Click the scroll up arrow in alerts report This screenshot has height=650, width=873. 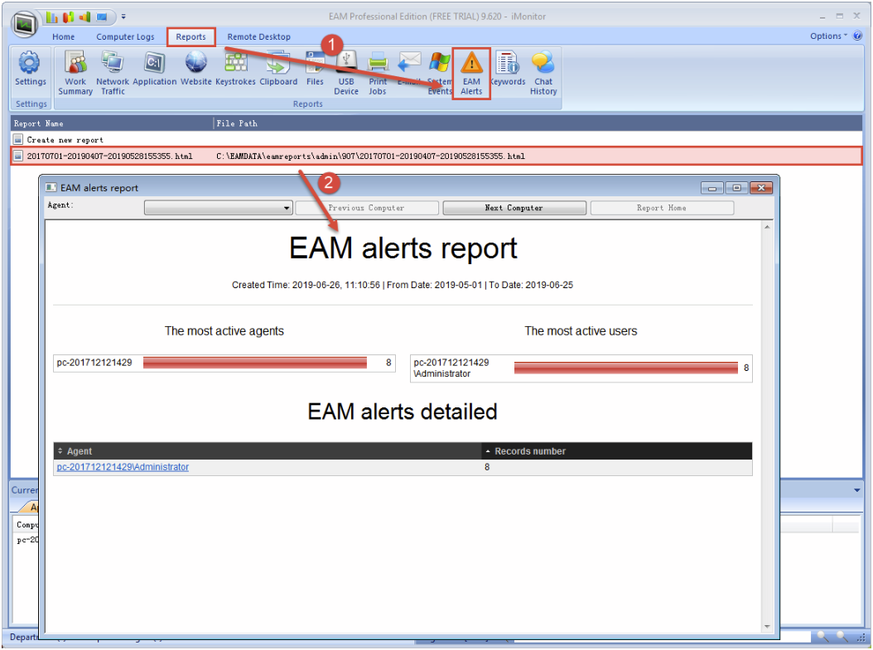coord(767,227)
